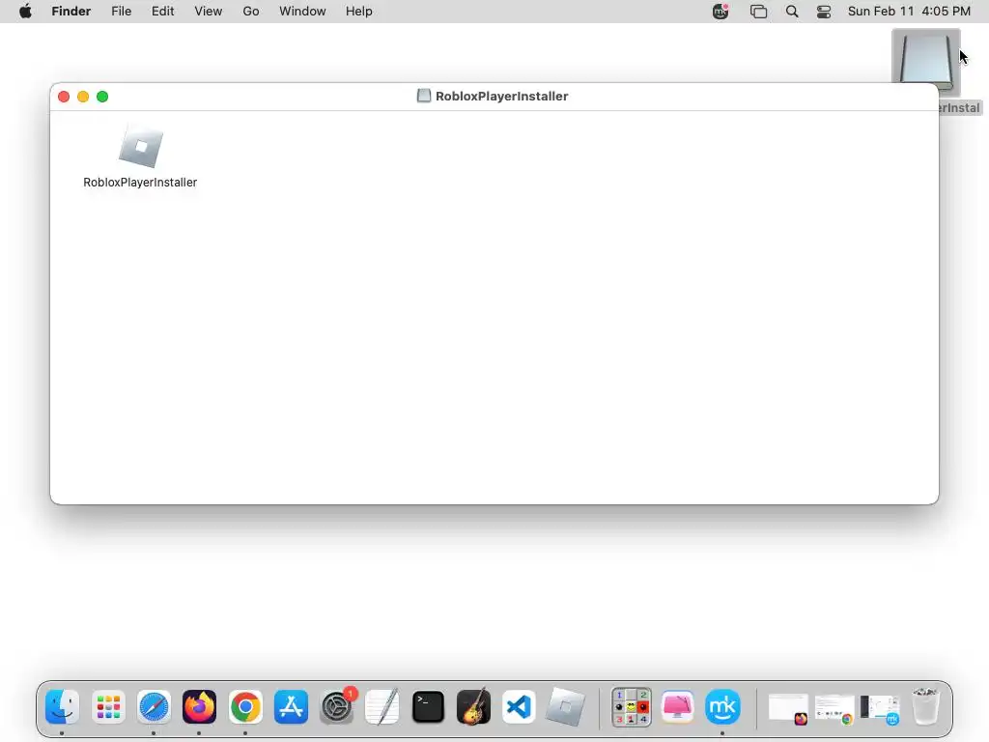This screenshot has height=742, width=989.
Task: Open the Window menu
Action: coord(302,12)
